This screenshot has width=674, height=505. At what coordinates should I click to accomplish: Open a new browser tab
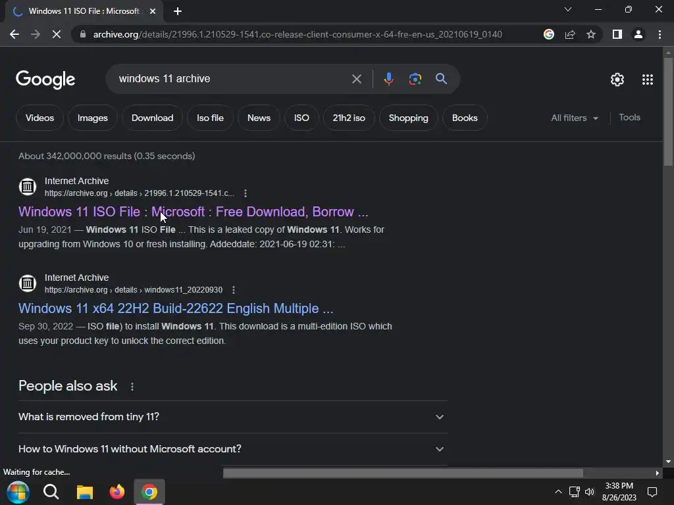[x=178, y=12]
